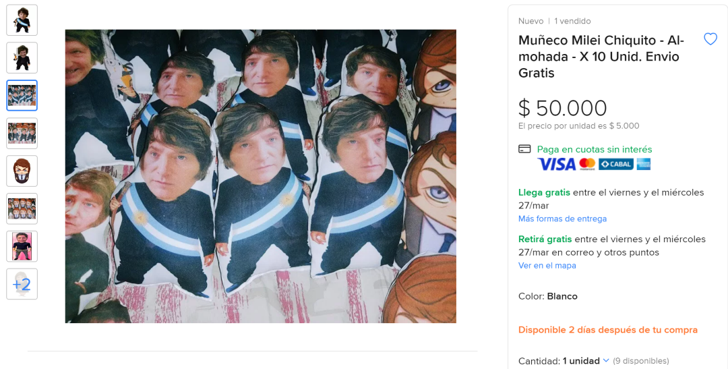Select sixth thumbnail of cartoon dolls group
The image size is (728, 369).
[x=22, y=208]
